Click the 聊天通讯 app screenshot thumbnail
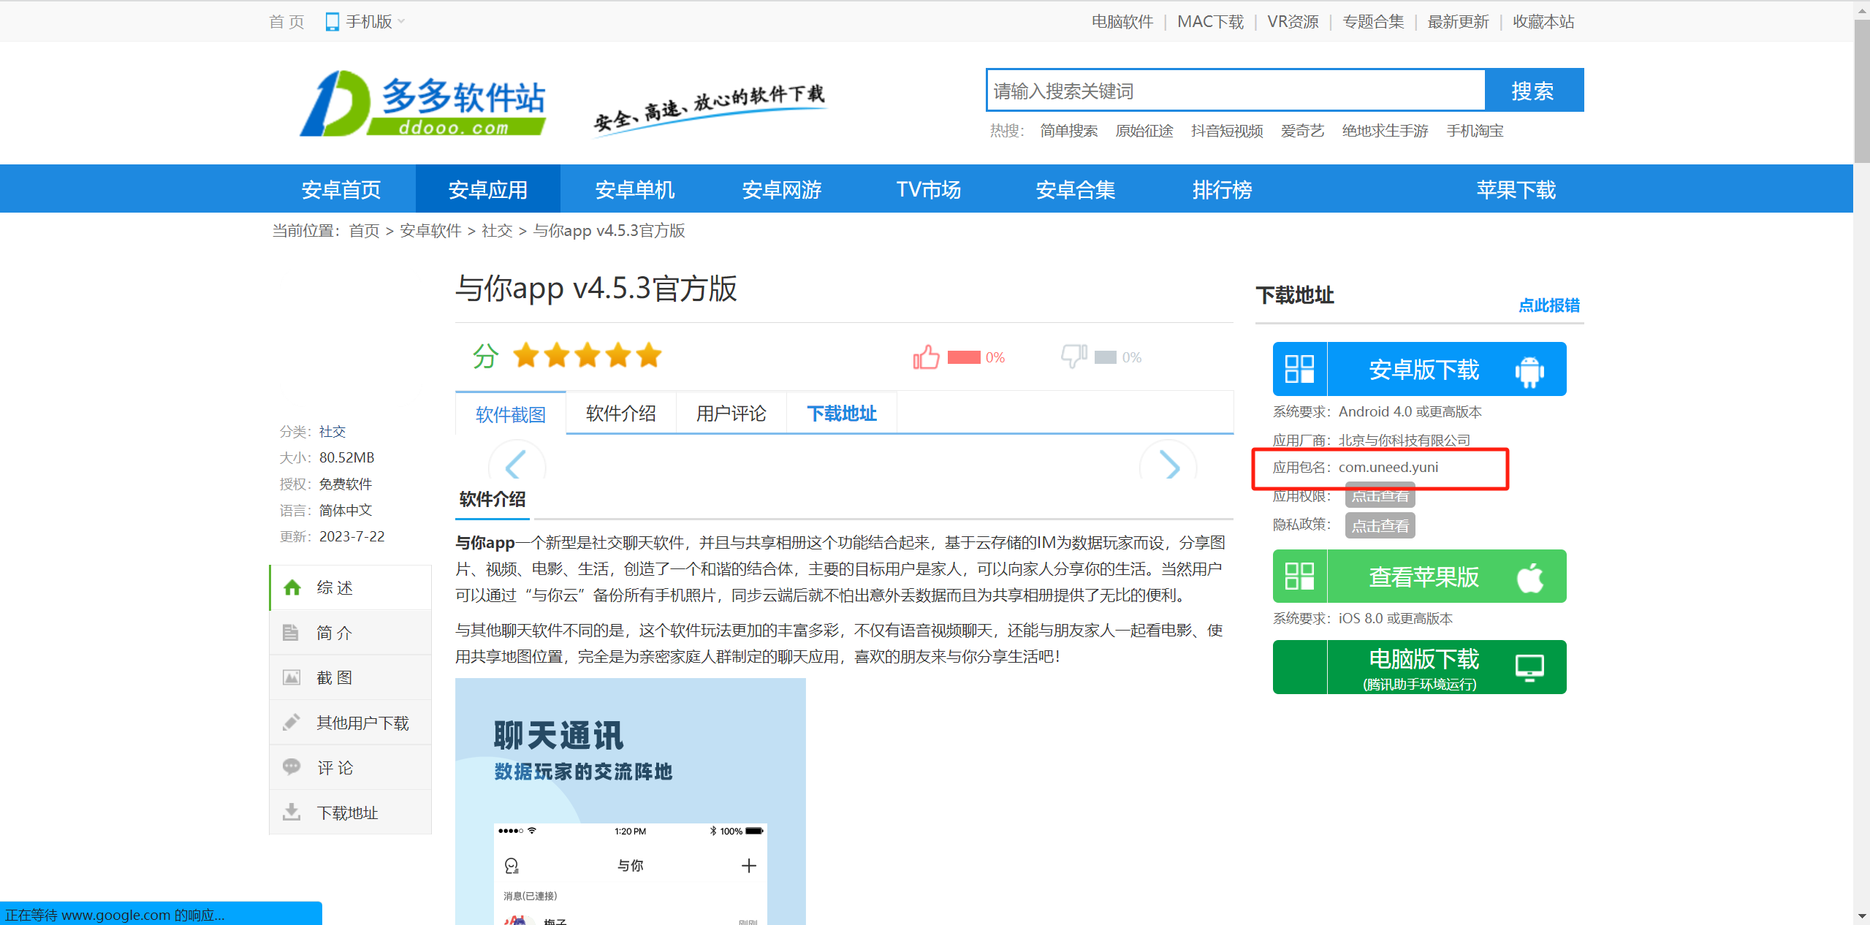 click(x=630, y=800)
